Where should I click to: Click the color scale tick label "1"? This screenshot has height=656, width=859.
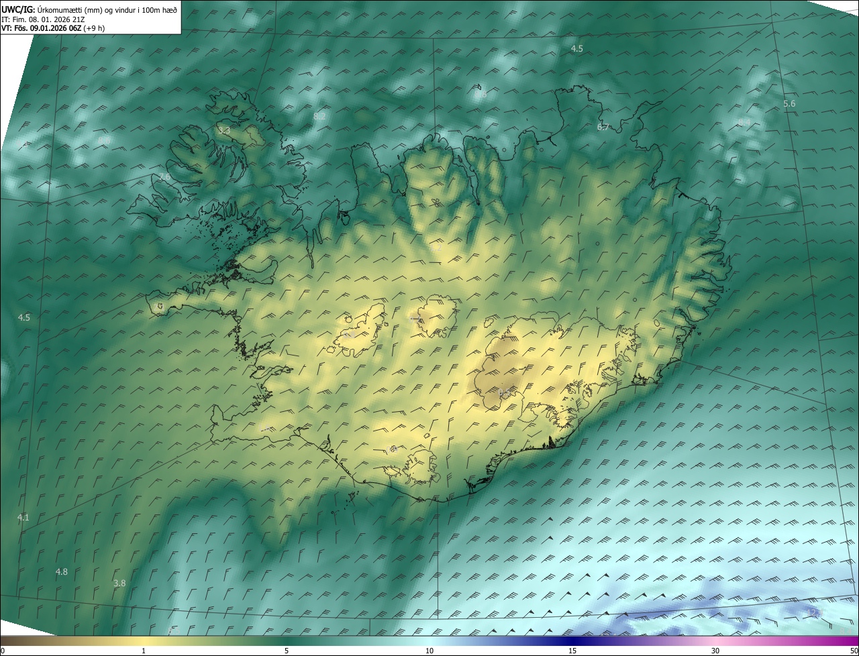point(144,651)
